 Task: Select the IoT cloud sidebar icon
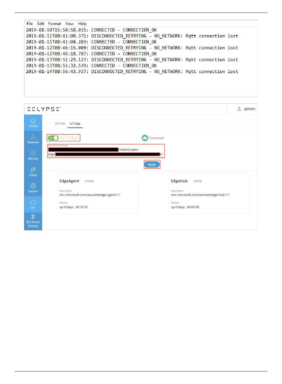(x=33, y=202)
